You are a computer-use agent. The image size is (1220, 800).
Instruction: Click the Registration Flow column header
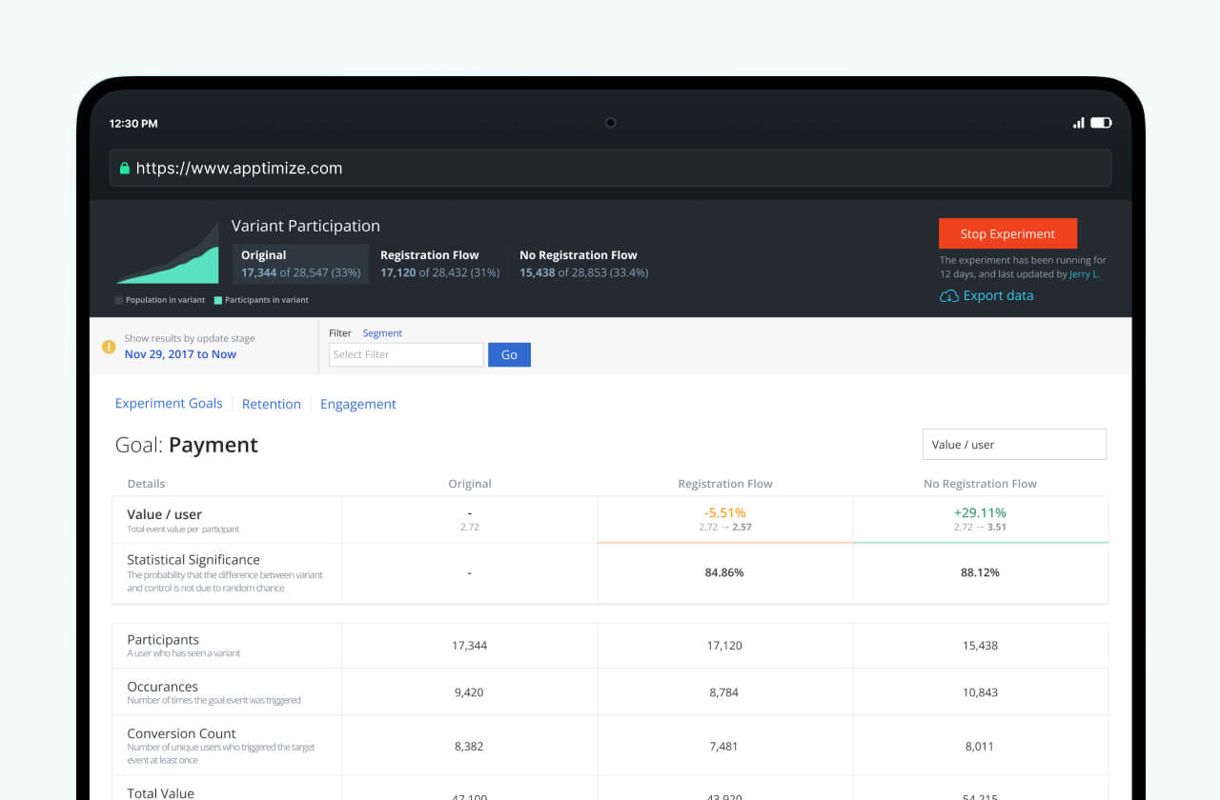[724, 484]
